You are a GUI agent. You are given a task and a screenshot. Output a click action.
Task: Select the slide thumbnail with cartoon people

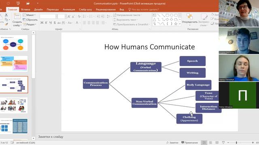tap(14, 106)
